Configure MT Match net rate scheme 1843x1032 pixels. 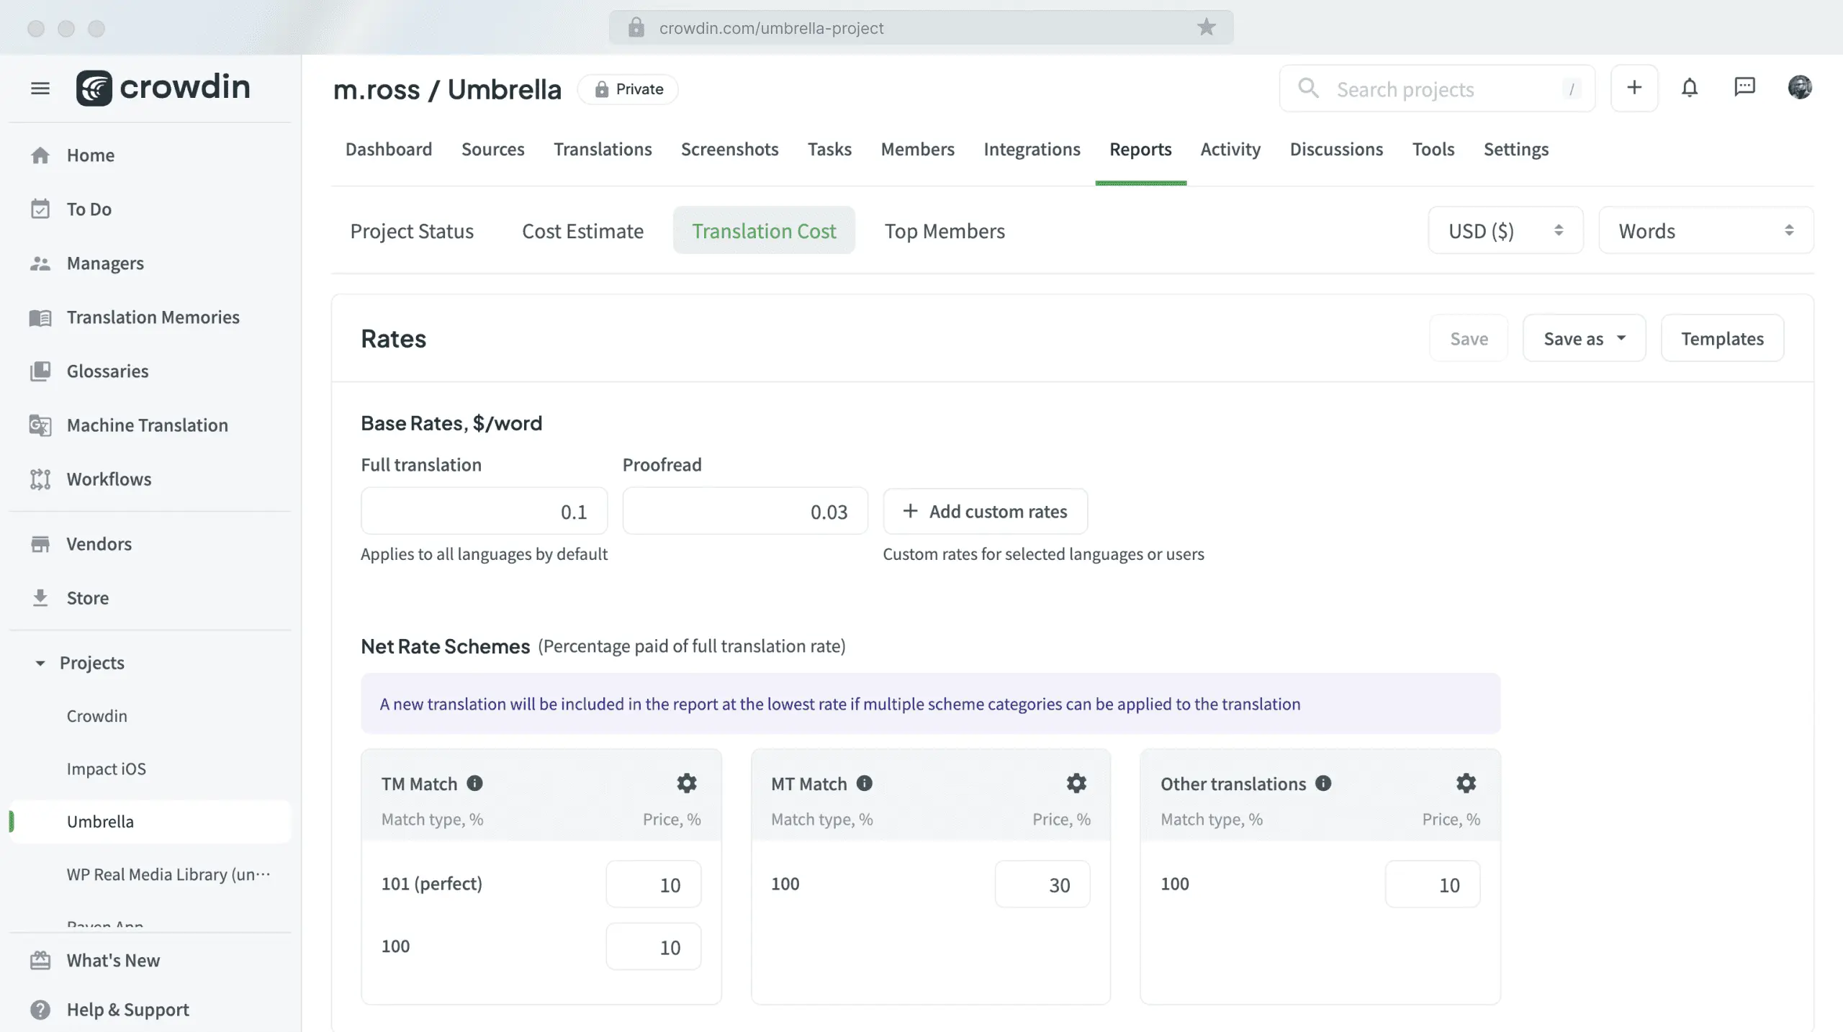1076,783
